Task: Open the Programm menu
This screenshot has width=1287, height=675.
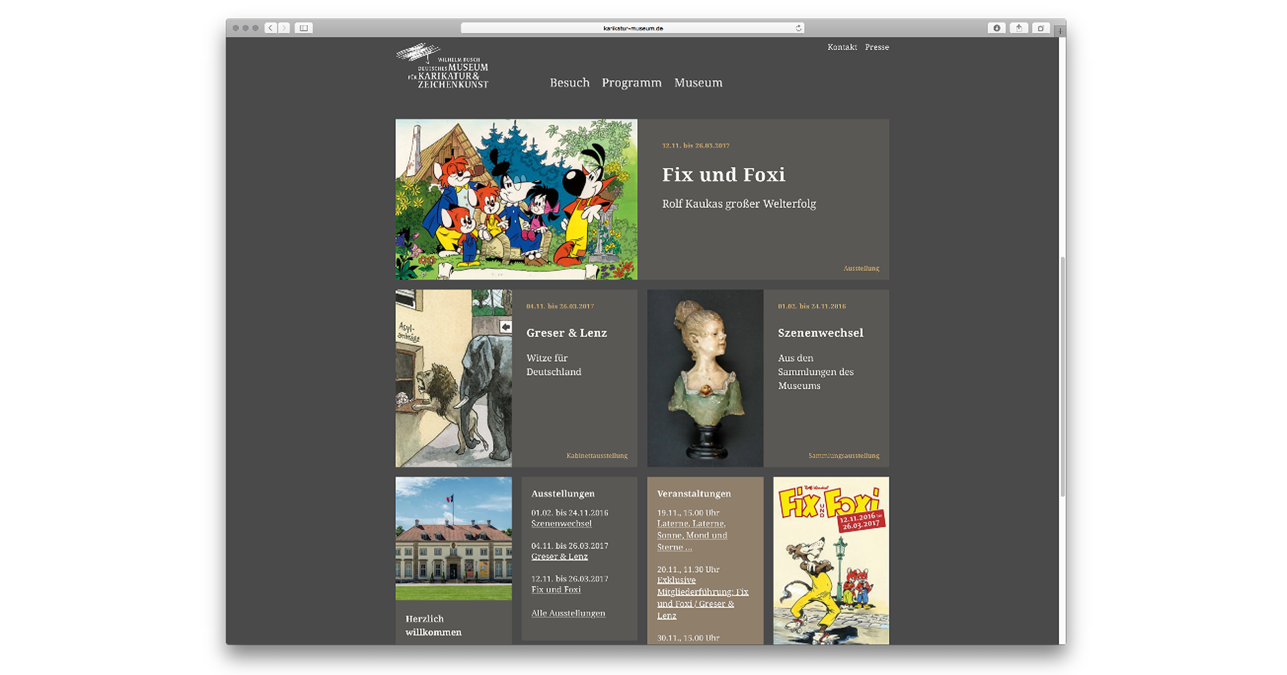Action: coord(631,82)
